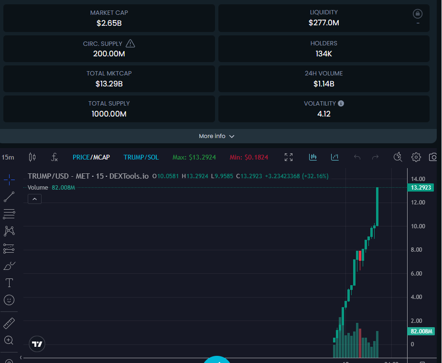Open the fx indicators menu
This screenshot has height=363, width=442.
click(54, 157)
